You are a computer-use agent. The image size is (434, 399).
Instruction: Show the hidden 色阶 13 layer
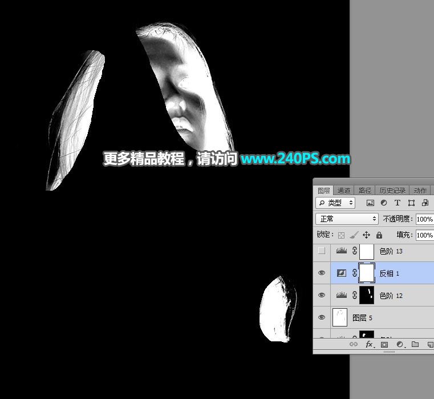point(321,251)
